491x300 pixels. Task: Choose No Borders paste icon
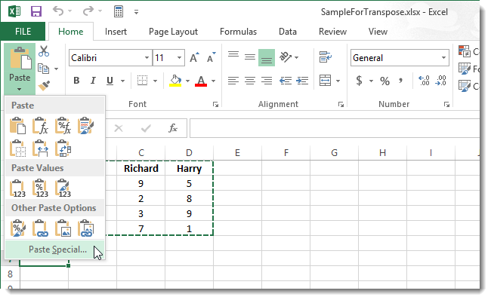click(17, 148)
